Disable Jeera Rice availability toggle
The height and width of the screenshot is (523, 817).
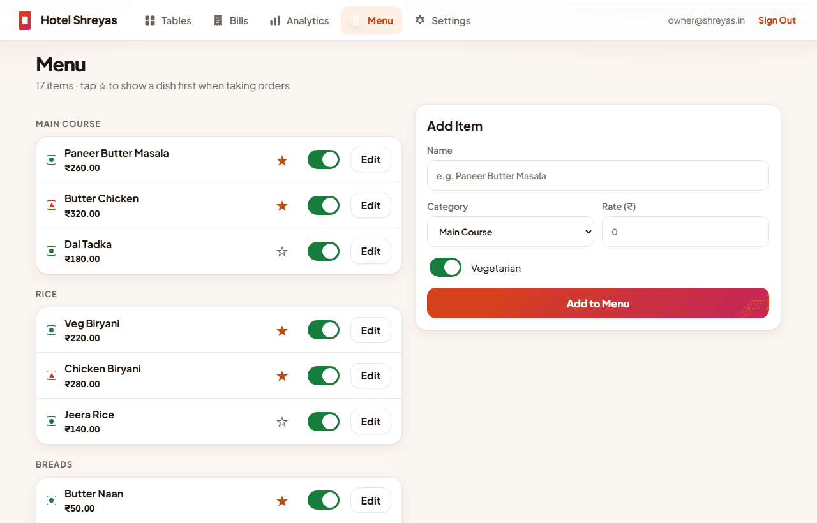pos(324,422)
